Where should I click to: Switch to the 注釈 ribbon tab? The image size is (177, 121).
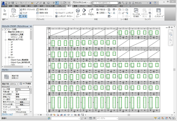(x=35, y=6)
